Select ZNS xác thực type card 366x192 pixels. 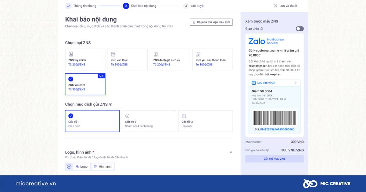127,59
